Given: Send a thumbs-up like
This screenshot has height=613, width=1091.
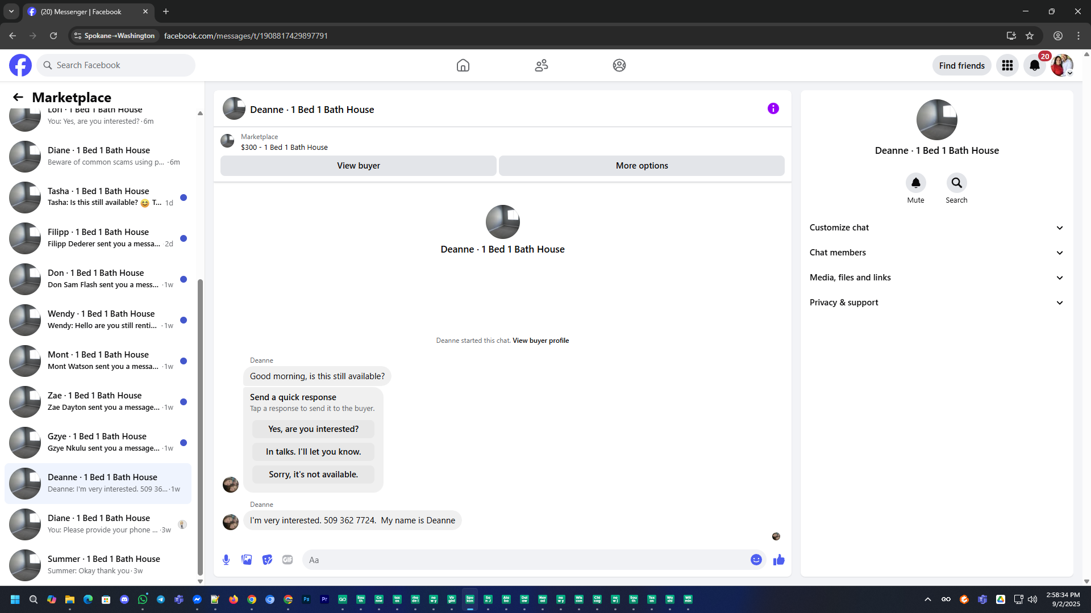Looking at the screenshot, I should [778, 560].
